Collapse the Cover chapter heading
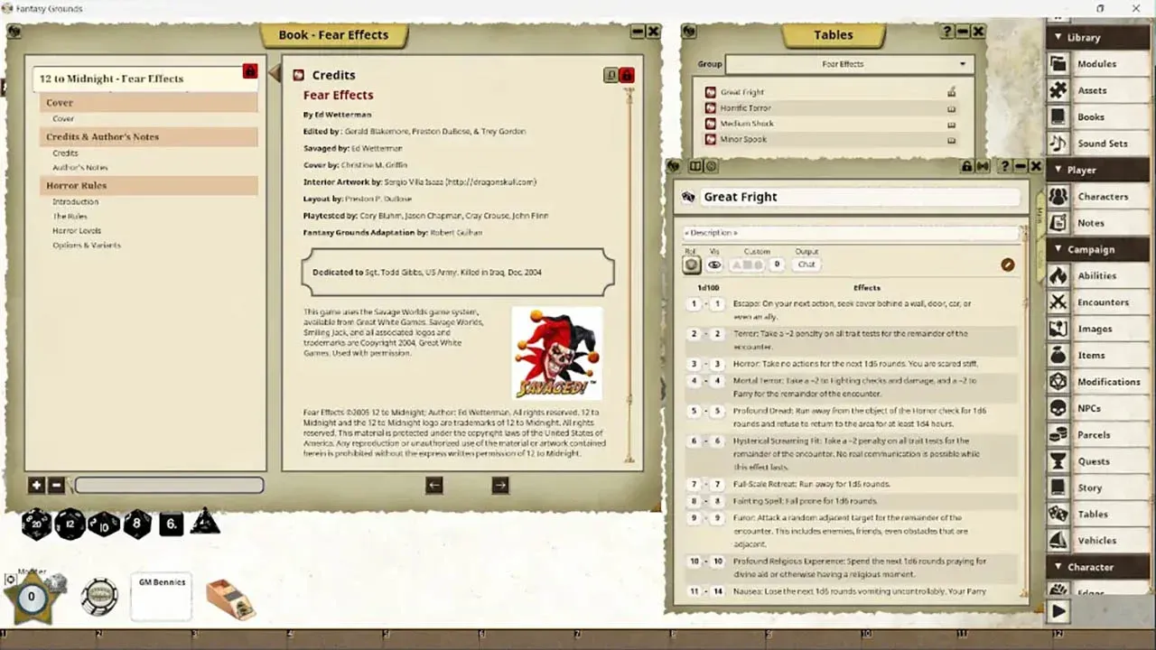This screenshot has width=1156, height=650. coord(148,103)
